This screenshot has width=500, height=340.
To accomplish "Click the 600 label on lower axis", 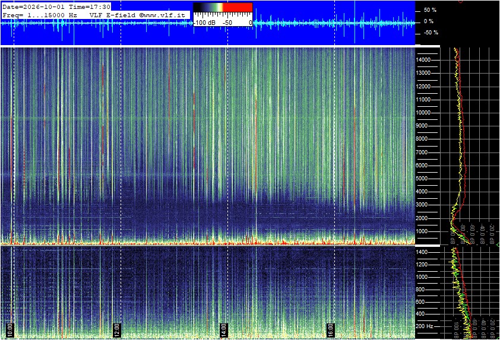I will click(420, 302).
